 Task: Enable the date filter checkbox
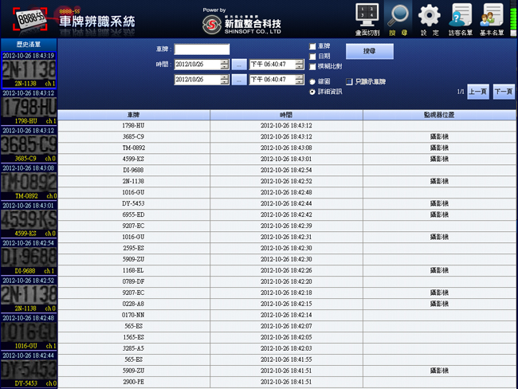click(x=312, y=57)
